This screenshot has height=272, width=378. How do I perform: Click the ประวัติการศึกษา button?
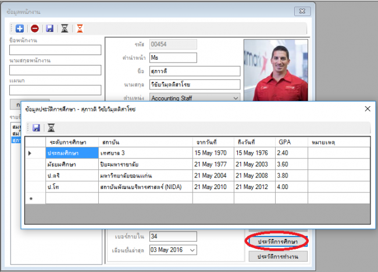(x=278, y=241)
